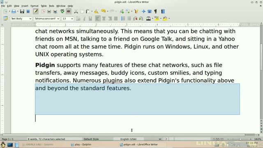The image size is (263, 148).
Task: Click Page 1 / 1 in status bar
Action: coord(7,139)
